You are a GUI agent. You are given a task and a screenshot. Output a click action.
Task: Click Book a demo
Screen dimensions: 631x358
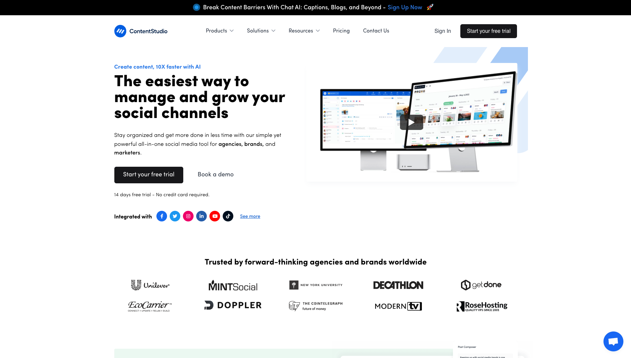[216, 174]
